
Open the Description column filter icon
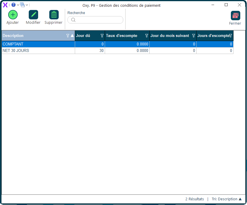coord(68,36)
